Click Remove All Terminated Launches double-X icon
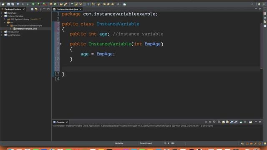Screen dimensions: 267x150 click(214, 122)
